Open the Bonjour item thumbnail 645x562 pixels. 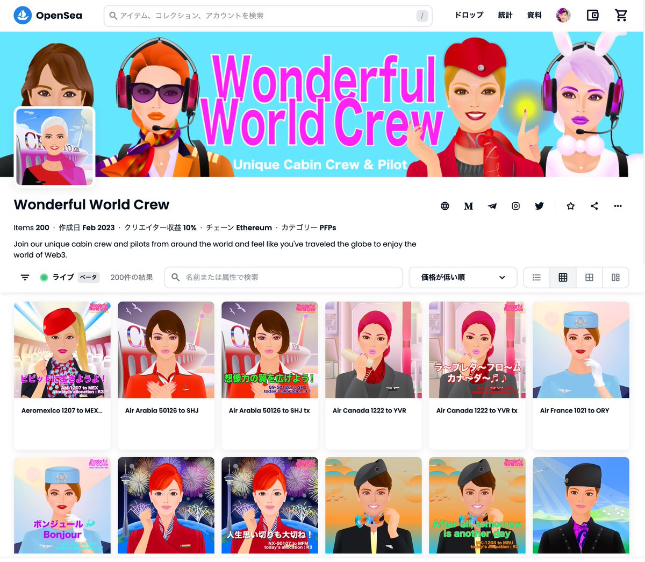coord(62,506)
